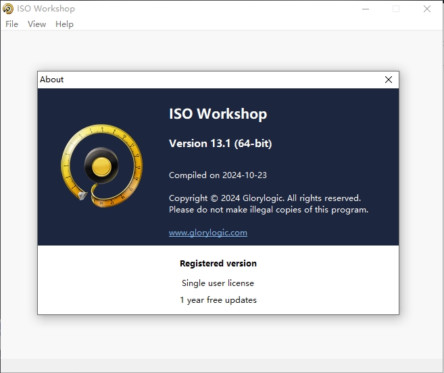Click the "ISO Workshop" heading in the dialog

[218, 114]
